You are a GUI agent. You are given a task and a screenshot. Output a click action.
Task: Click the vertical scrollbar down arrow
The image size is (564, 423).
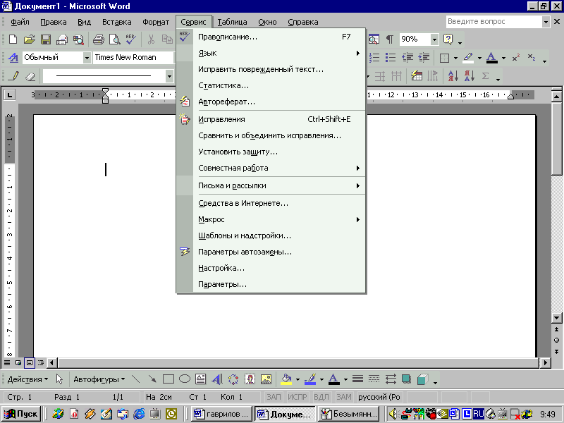click(556, 318)
